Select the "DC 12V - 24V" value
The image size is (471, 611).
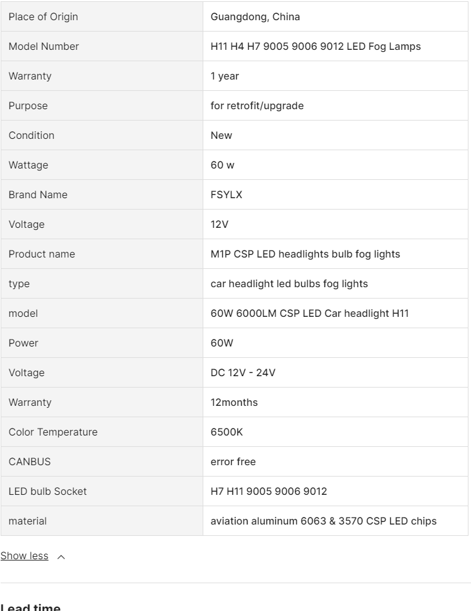243,373
